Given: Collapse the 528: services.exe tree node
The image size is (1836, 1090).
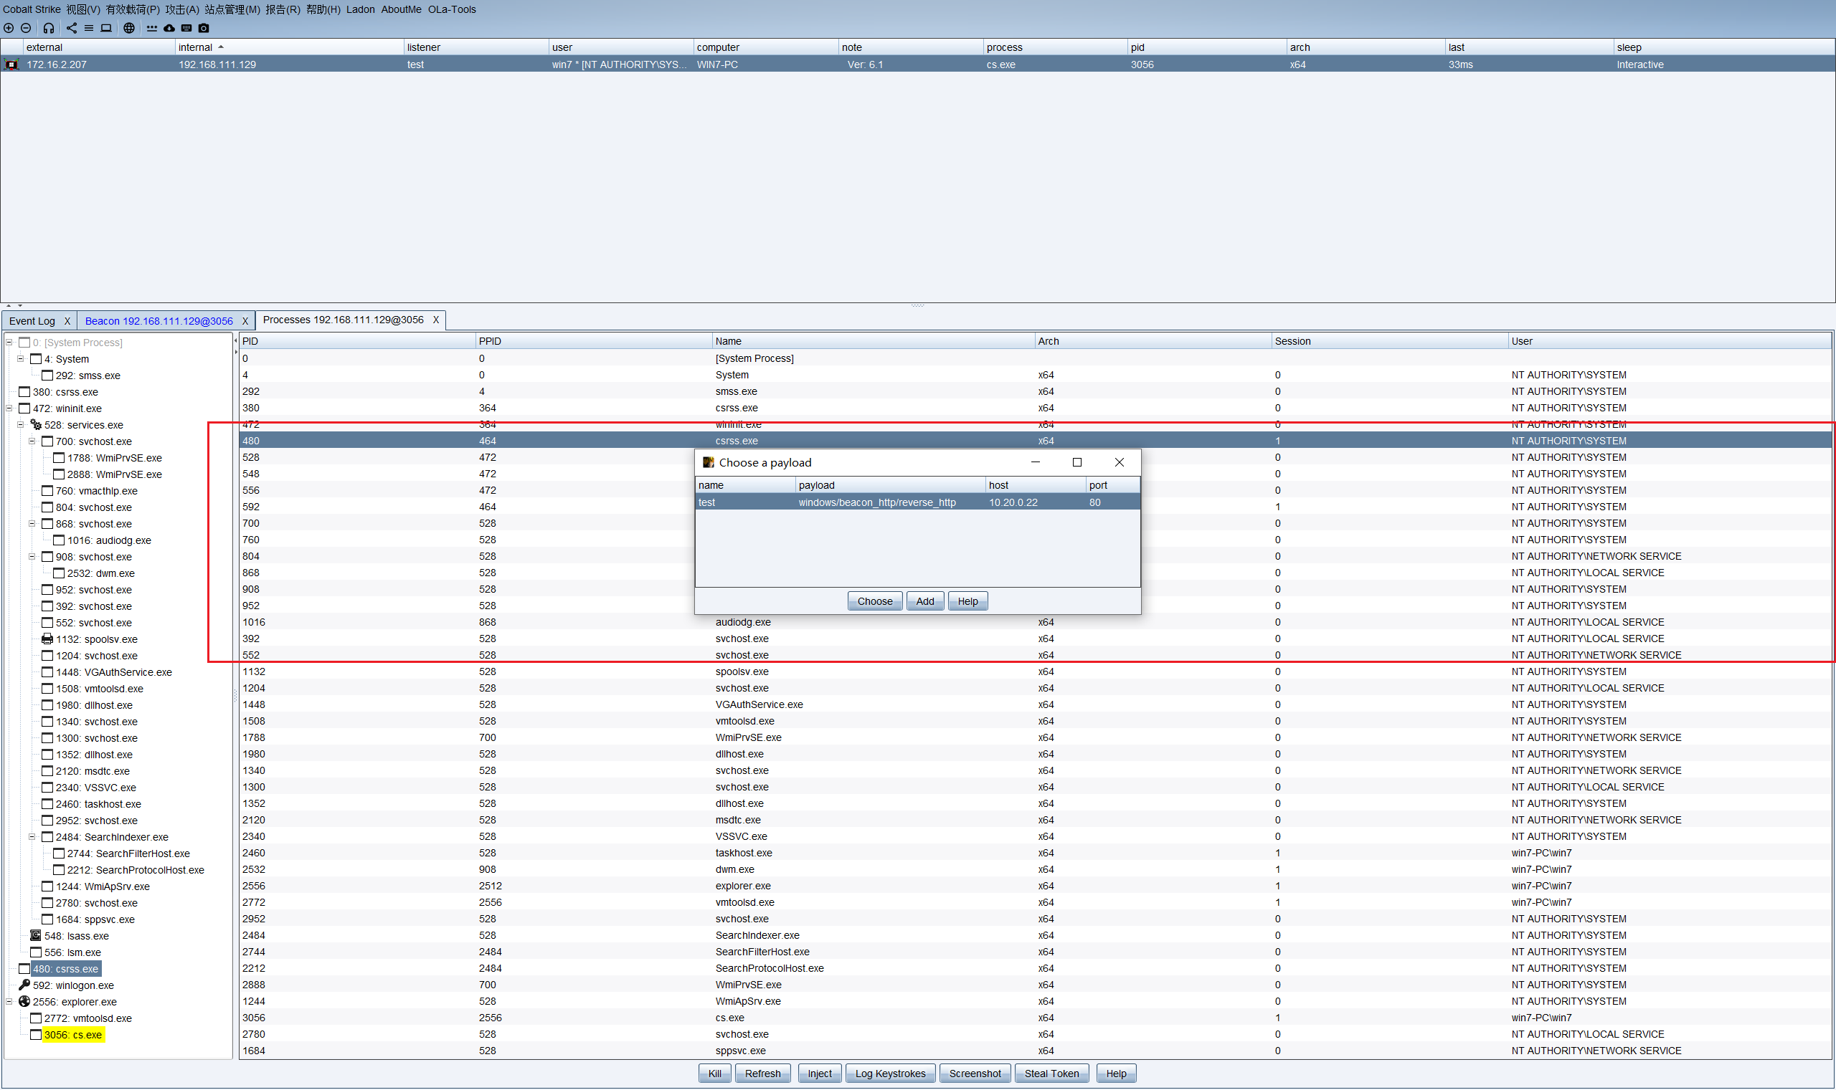Looking at the screenshot, I should coord(21,424).
